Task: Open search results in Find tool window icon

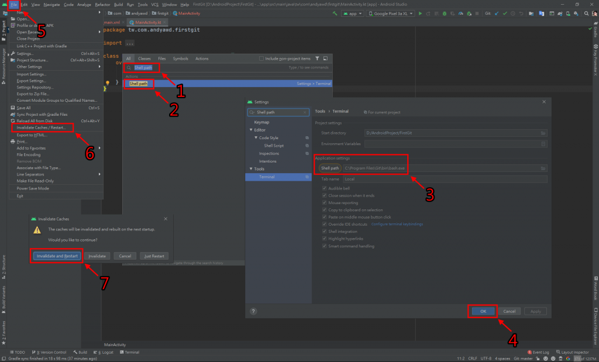Action: click(325, 58)
